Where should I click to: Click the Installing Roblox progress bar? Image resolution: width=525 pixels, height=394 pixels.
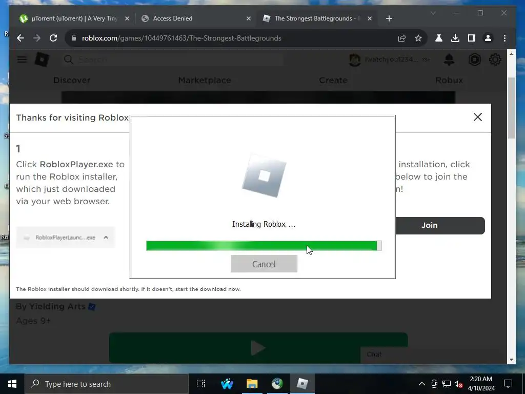click(x=264, y=246)
